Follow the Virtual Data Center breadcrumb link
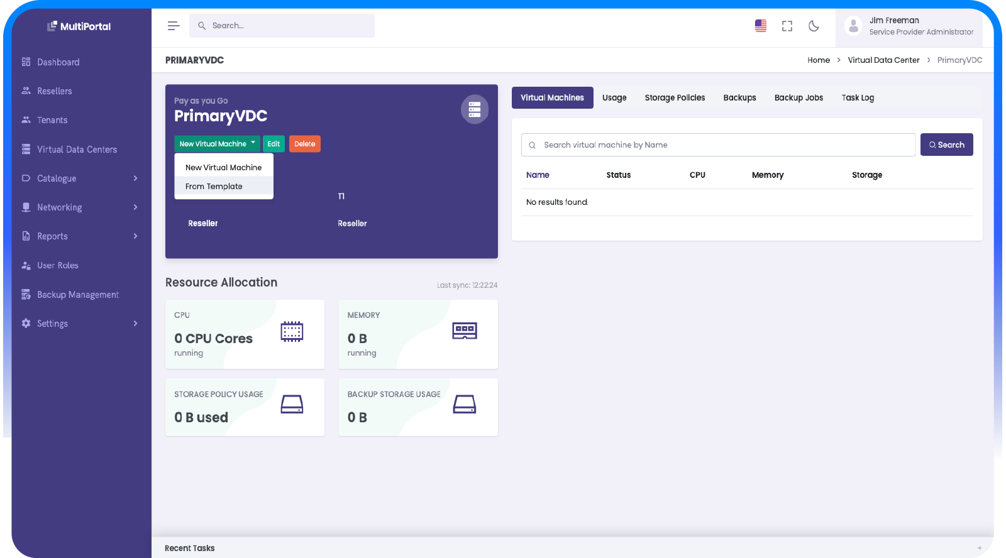1006x558 pixels. coord(883,60)
